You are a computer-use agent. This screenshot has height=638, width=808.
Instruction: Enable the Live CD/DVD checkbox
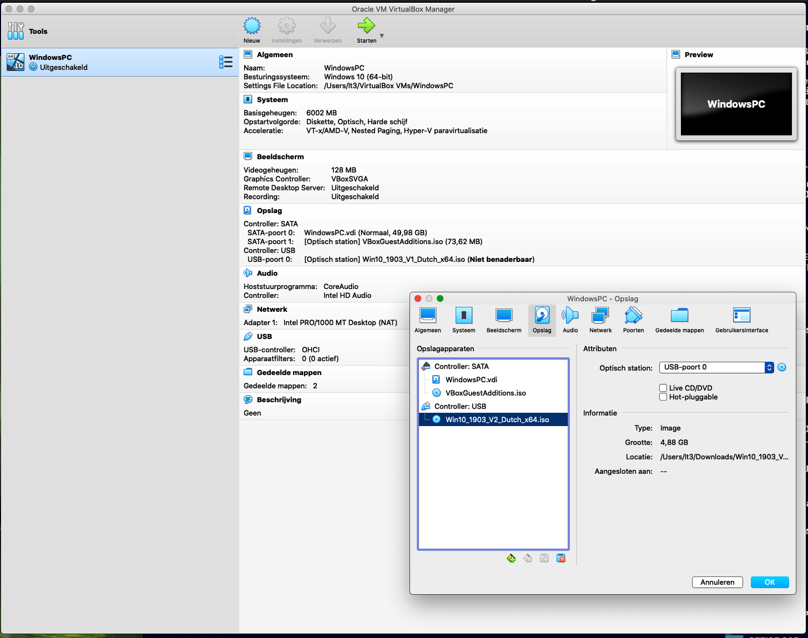[x=663, y=388]
